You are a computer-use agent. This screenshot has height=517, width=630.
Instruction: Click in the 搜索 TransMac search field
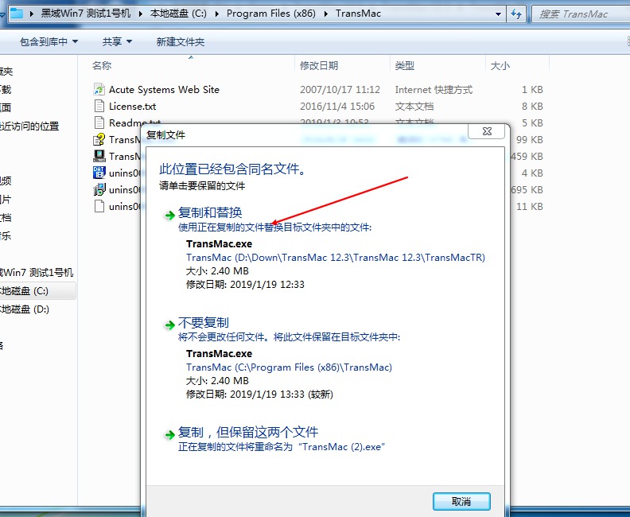tap(581, 14)
